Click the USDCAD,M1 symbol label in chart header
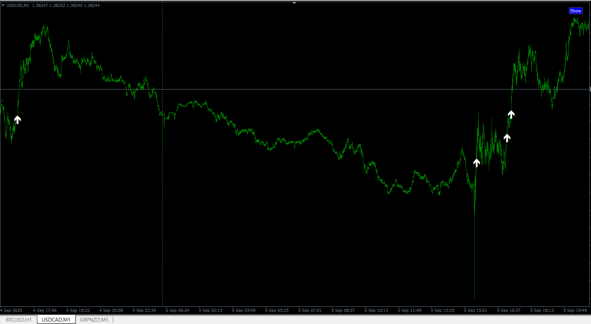The height and width of the screenshot is (324, 591). (18, 6)
